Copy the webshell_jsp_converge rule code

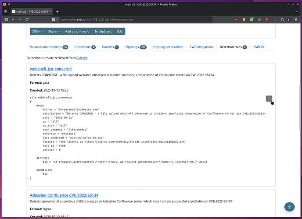tap(270, 99)
